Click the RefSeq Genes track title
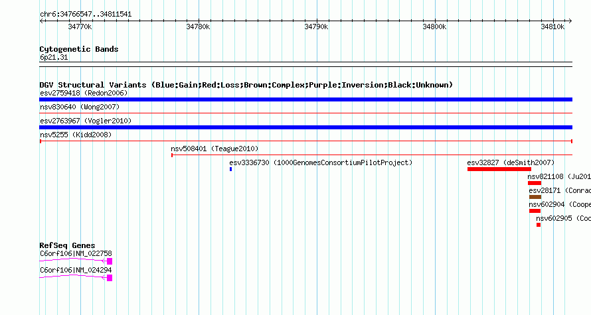The width and height of the screenshot is (591, 315). 67,245
